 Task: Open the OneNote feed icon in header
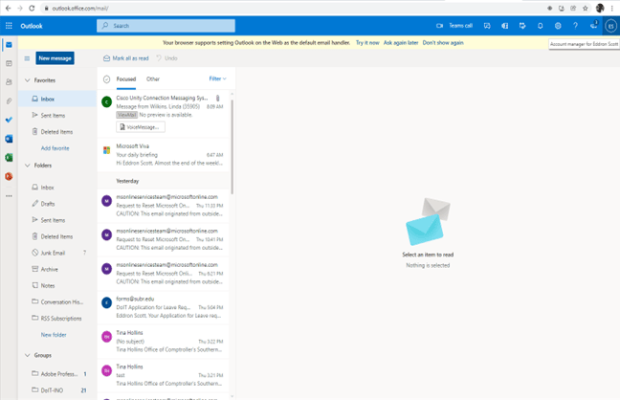coord(505,26)
